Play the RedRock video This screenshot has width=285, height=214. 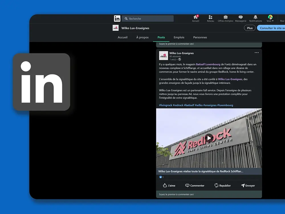[x=209, y=138]
